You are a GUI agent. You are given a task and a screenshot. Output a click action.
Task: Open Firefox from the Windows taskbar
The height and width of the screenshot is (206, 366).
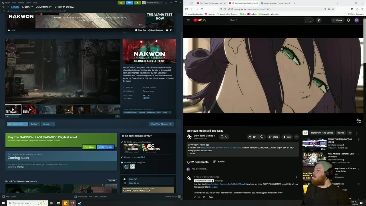(73, 203)
